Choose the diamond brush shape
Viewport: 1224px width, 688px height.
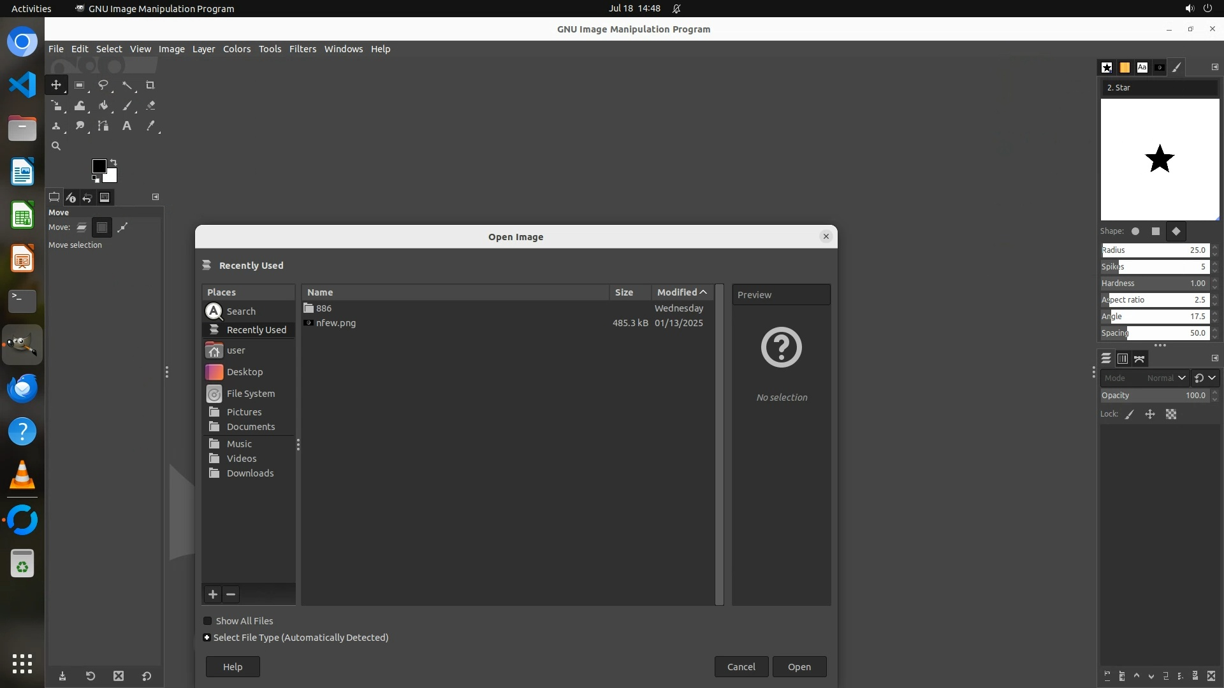coord(1176,231)
